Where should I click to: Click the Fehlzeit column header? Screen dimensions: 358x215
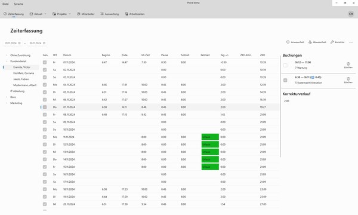[205, 55]
